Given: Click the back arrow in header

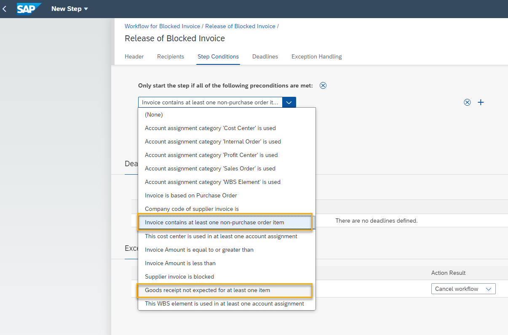Looking at the screenshot, I should (x=5, y=9).
